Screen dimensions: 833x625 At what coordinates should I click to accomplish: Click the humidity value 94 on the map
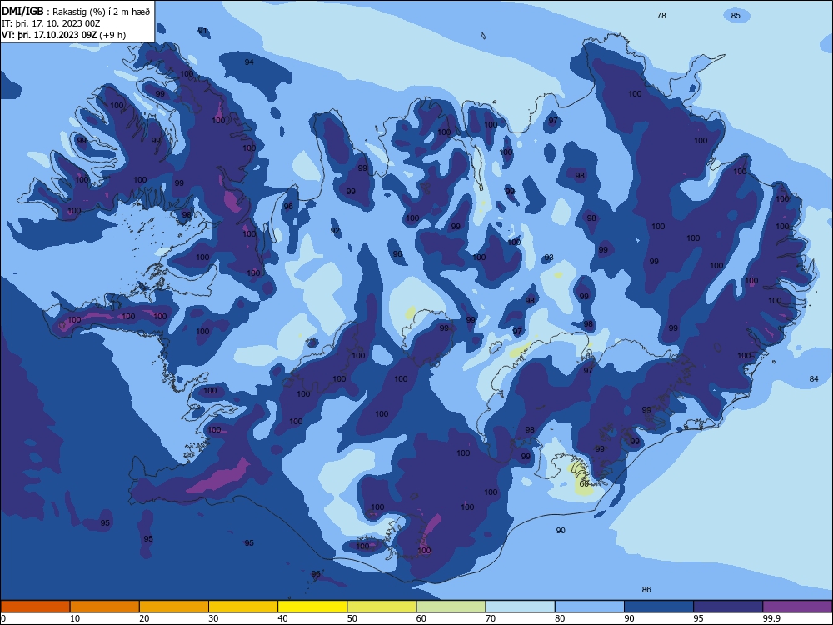tap(248, 62)
